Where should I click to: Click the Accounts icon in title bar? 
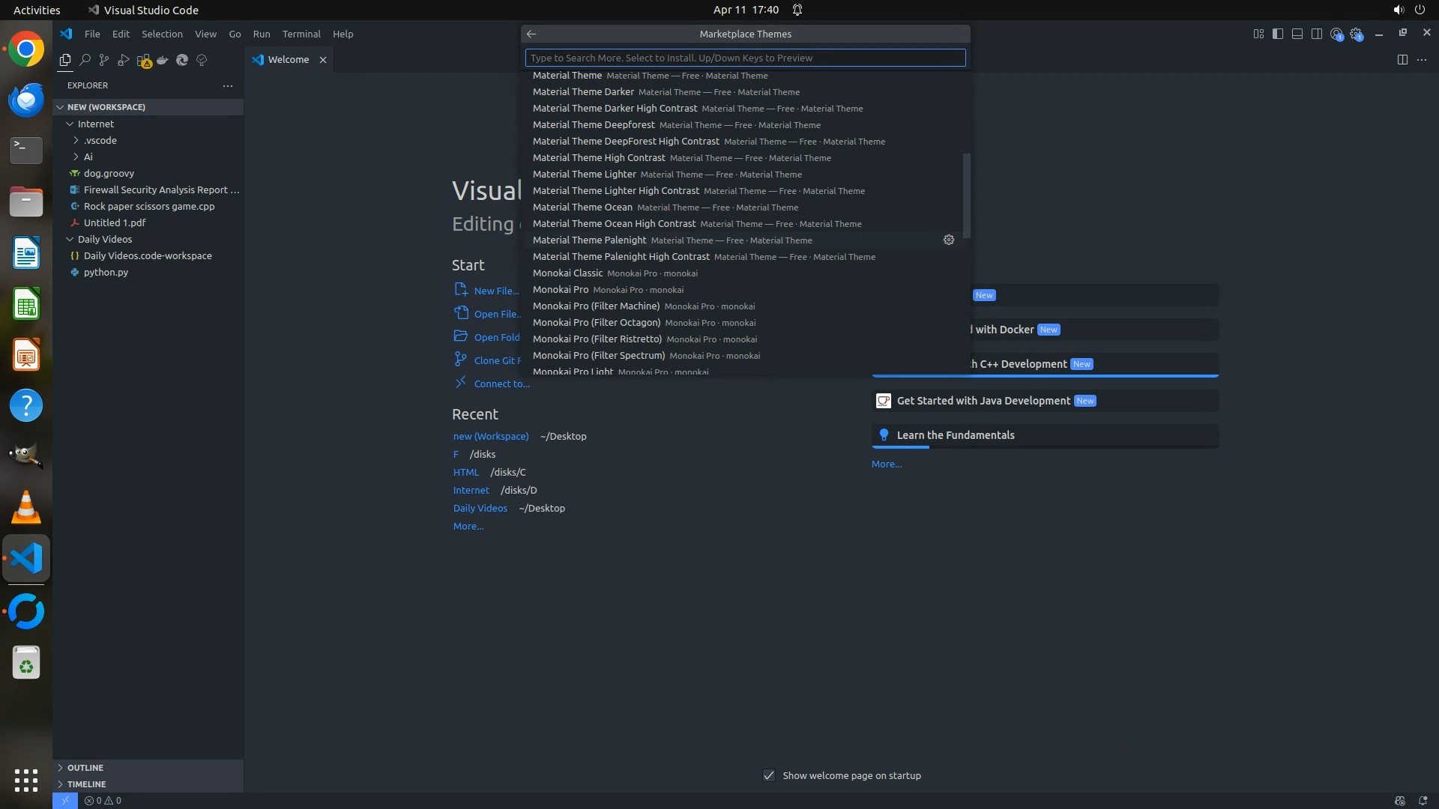[x=1336, y=34]
